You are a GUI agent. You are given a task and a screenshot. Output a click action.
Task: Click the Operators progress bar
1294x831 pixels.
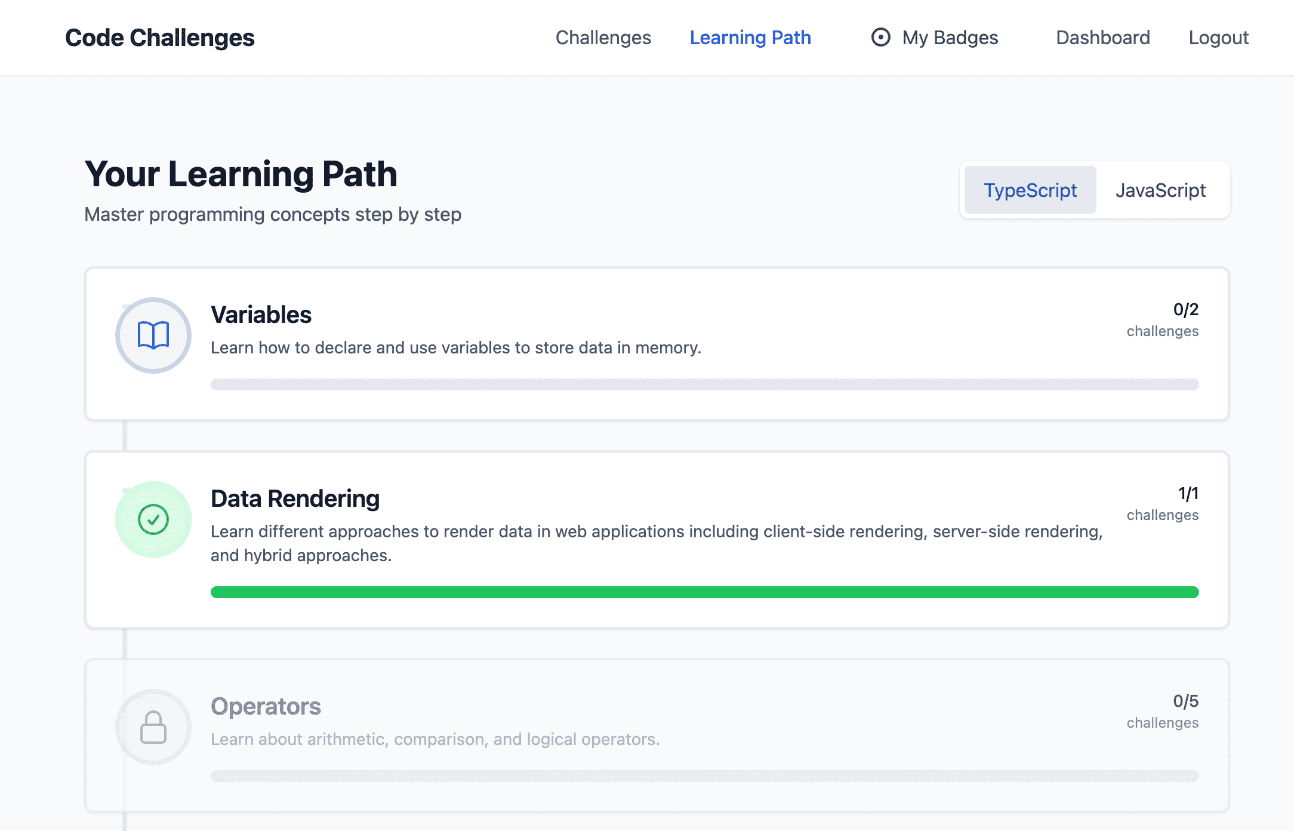click(x=704, y=776)
